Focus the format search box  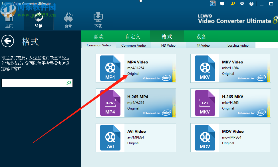[37, 83]
